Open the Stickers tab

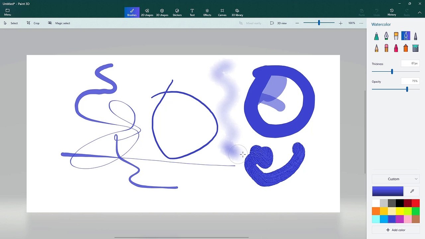177,12
